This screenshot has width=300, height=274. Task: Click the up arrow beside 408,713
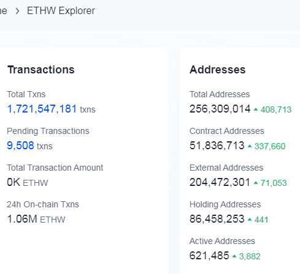(x=256, y=109)
